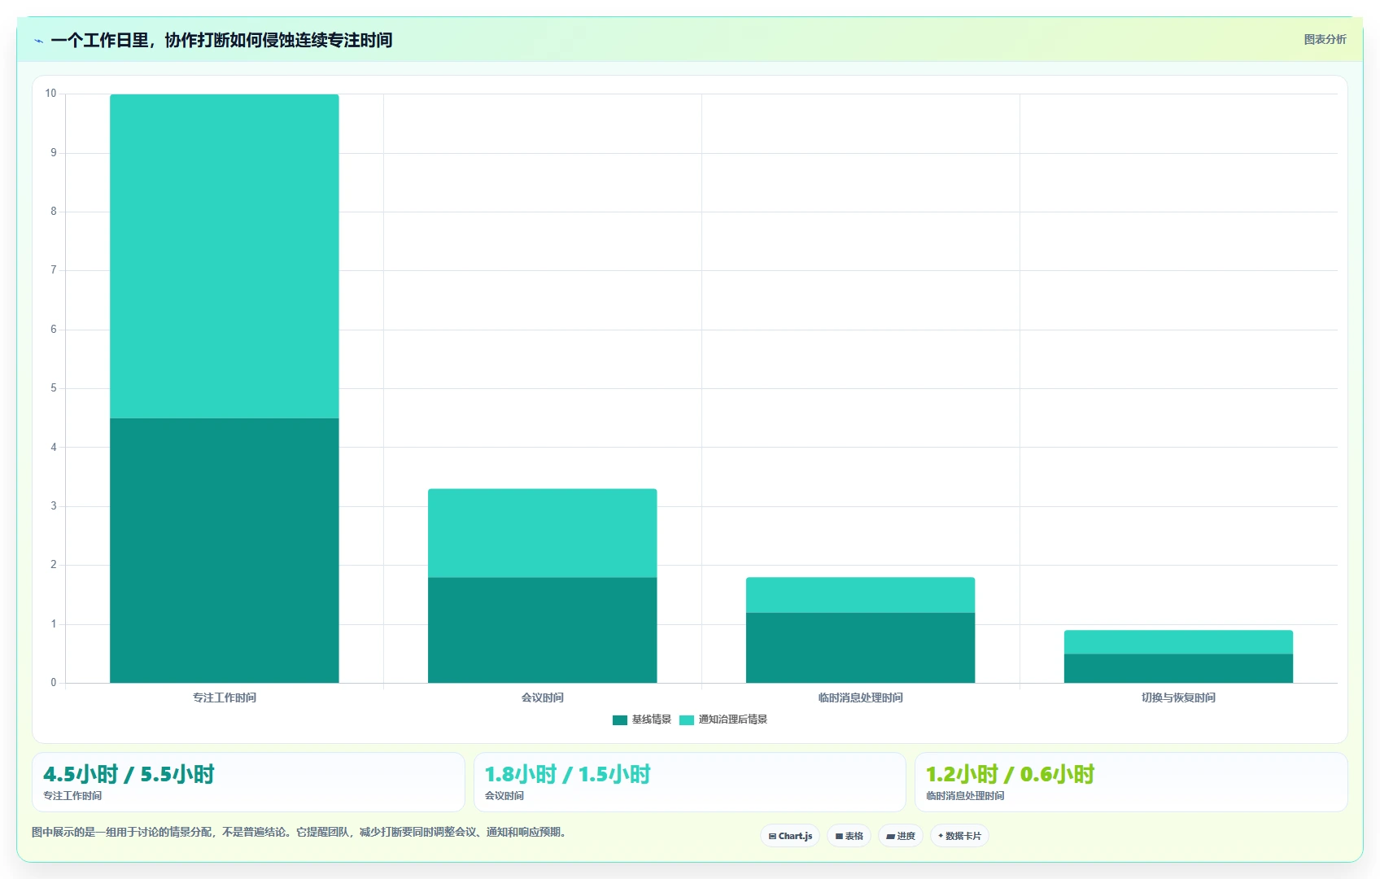Viewport: 1380px width, 879px height.
Task: Click the dark baseline bar for 会议时间
Action: pos(543,630)
